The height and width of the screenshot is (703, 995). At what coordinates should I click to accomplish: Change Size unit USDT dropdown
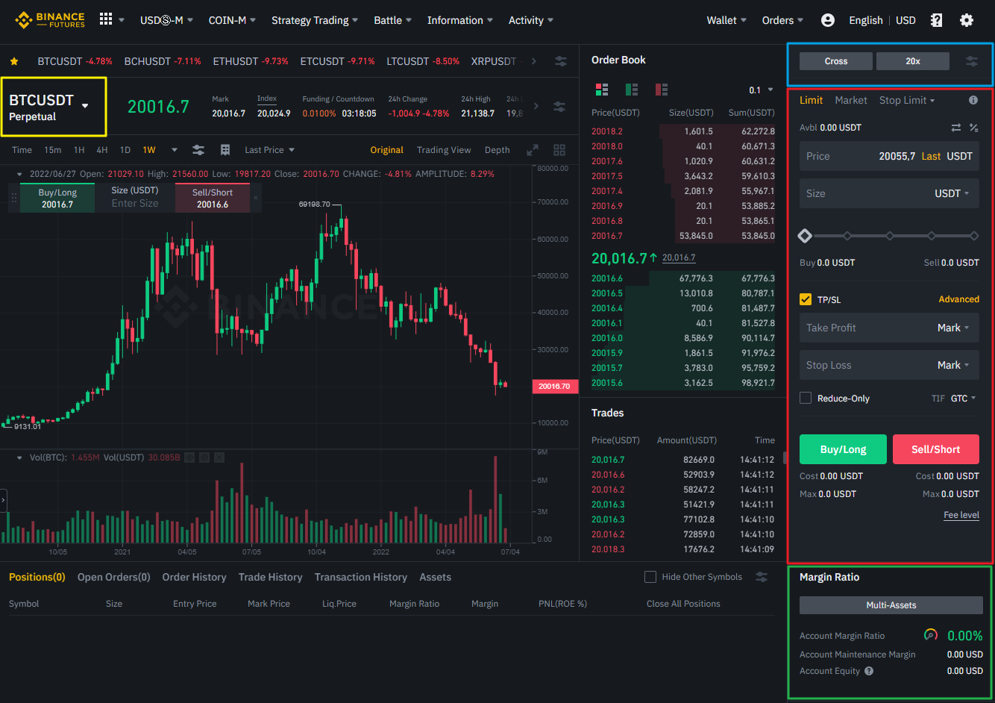coord(952,193)
